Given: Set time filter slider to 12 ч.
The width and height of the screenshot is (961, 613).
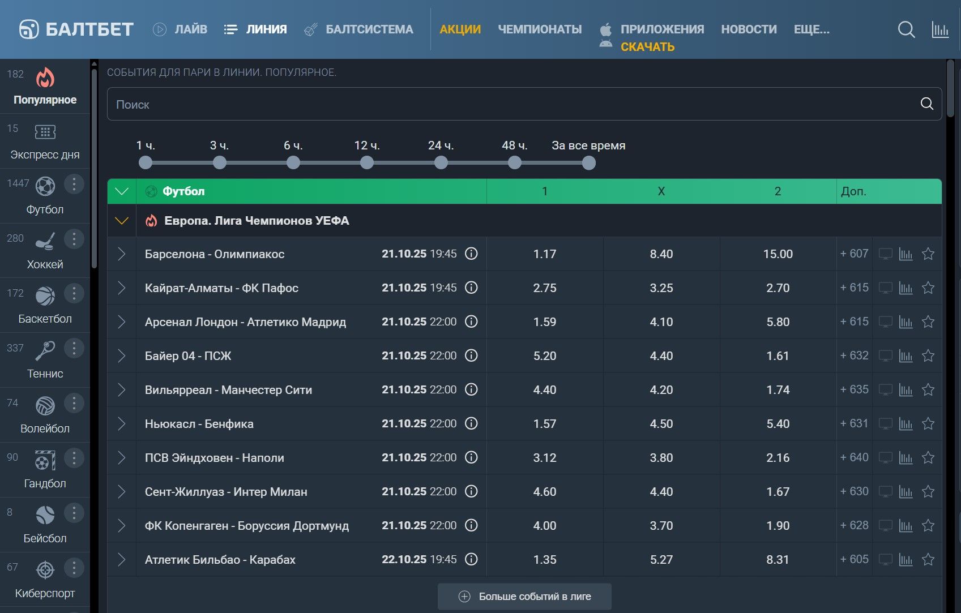Looking at the screenshot, I should [367, 163].
